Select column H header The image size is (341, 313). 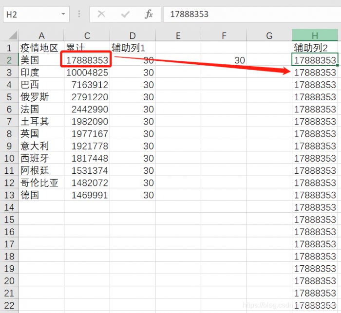(x=315, y=36)
